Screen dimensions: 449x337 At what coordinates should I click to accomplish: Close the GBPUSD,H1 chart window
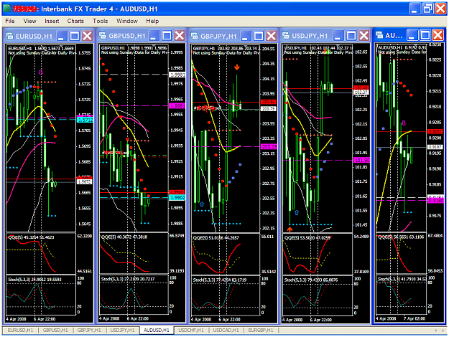click(180, 35)
